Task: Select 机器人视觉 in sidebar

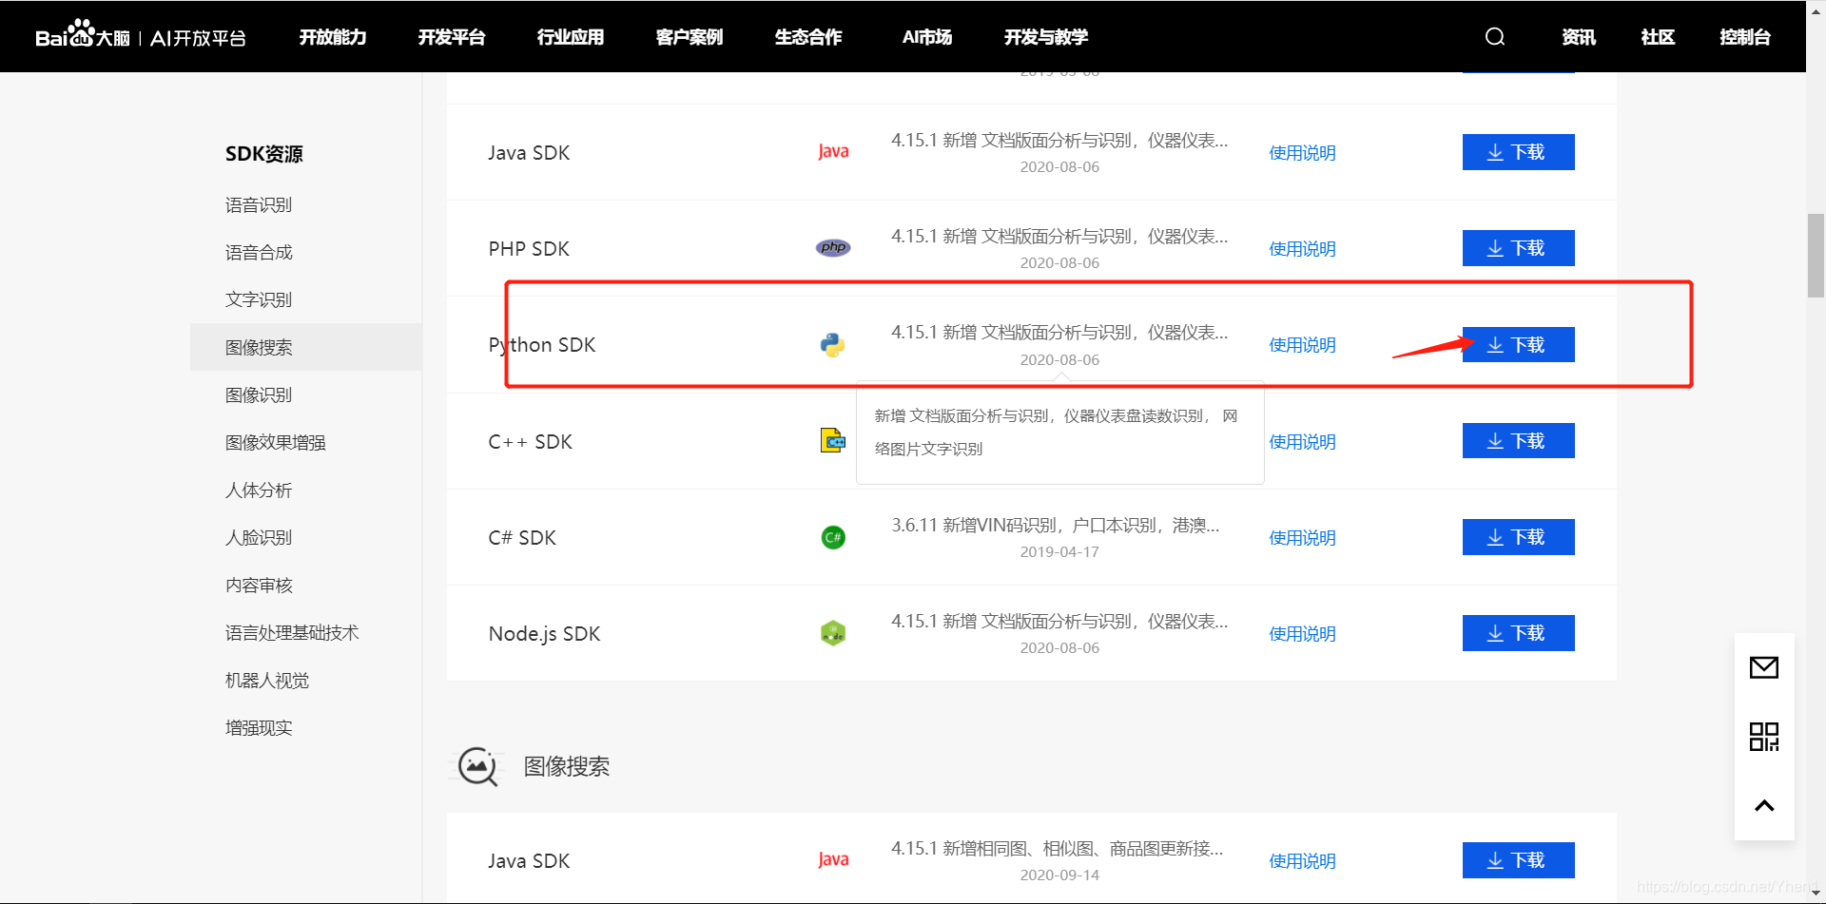Action: point(267,681)
